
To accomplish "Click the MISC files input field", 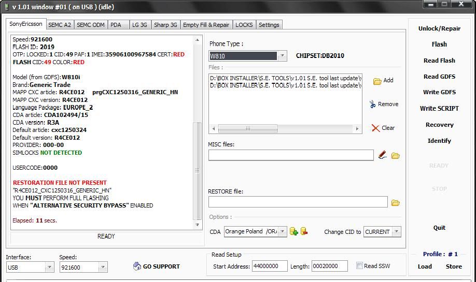I will point(291,155).
